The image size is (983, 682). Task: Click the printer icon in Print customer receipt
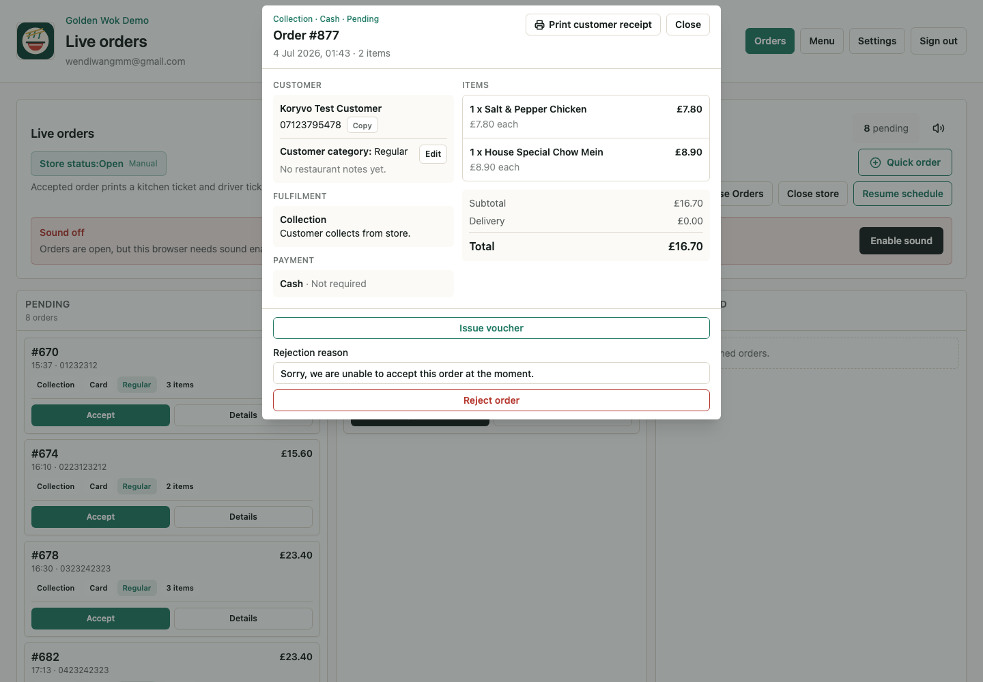point(539,25)
